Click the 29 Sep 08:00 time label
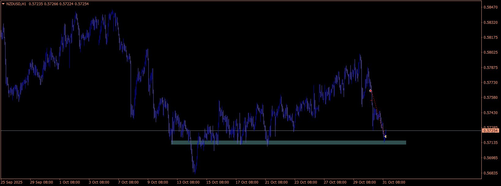The width and height of the screenshot is (501, 186). (x=41, y=182)
